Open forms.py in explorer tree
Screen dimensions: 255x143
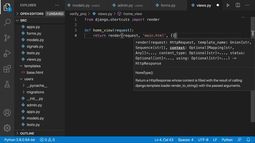[x=34, y=33]
